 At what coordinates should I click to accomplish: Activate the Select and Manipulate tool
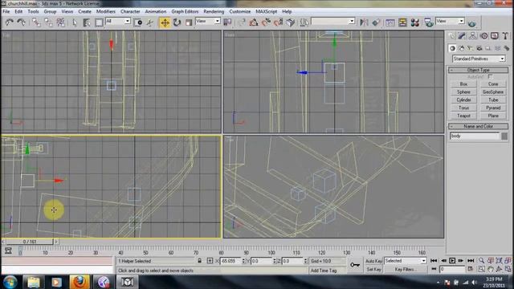[150, 22]
